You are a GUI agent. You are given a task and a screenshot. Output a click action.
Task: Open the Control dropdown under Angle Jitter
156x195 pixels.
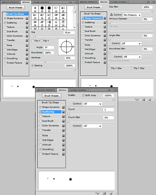tap(131, 44)
